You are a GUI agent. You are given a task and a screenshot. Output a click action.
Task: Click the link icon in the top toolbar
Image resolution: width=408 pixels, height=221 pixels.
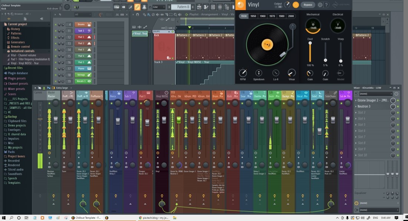(137, 7)
